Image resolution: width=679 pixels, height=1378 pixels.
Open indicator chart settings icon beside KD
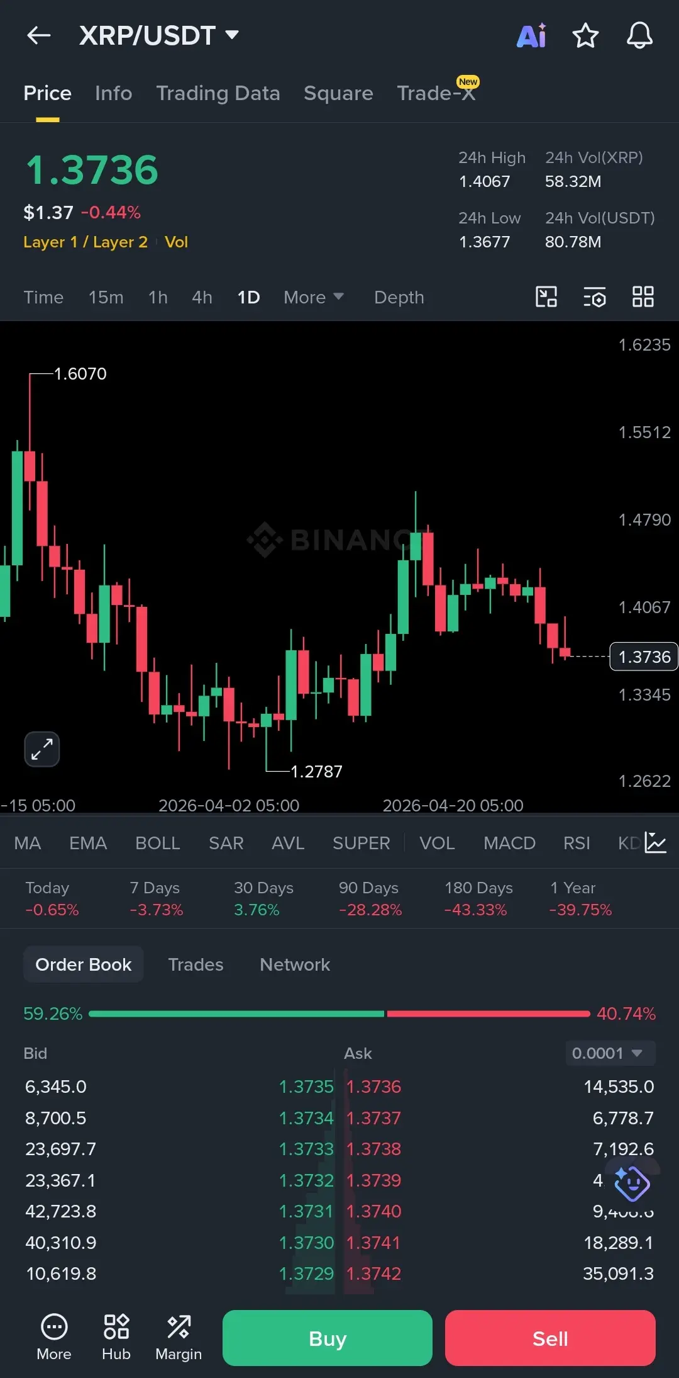(656, 843)
